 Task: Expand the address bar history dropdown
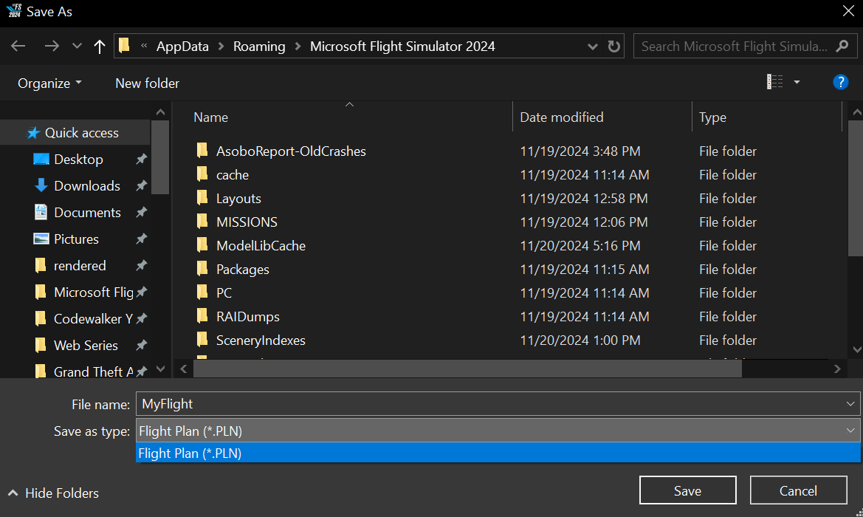pyautogui.click(x=592, y=47)
